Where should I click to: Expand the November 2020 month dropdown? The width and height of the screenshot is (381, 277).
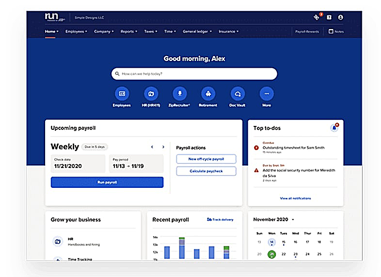[293, 219]
